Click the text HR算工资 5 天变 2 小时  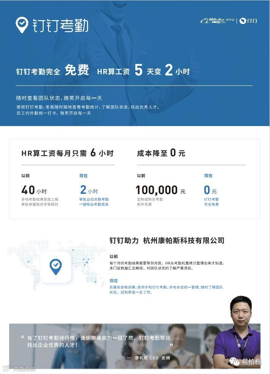(x=143, y=70)
